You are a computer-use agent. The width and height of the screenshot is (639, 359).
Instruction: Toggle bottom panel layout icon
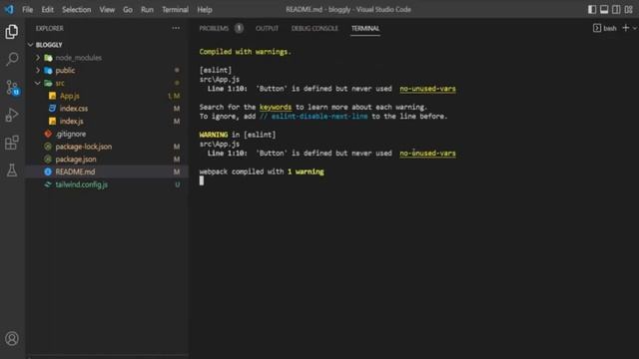(604, 9)
